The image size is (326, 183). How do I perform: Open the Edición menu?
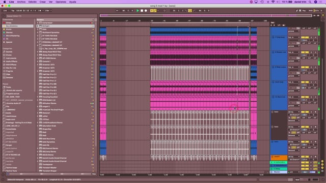(x=33, y=2)
